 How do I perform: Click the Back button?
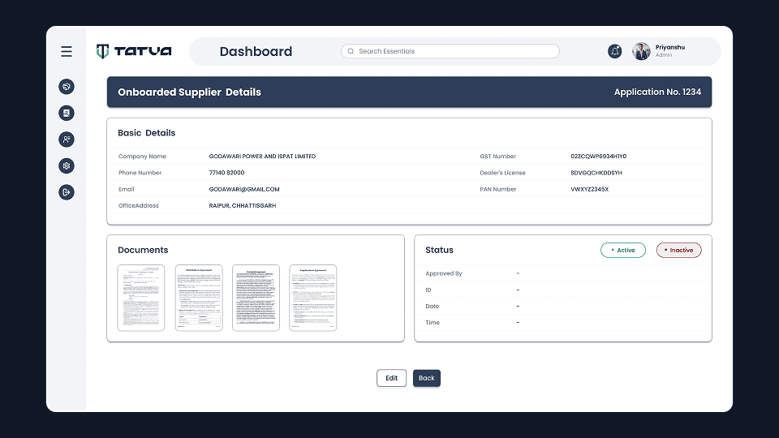427,378
